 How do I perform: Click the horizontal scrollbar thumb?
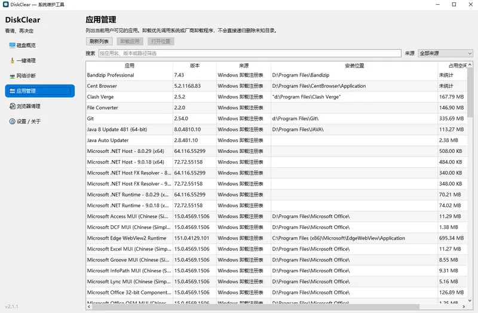(256, 306)
